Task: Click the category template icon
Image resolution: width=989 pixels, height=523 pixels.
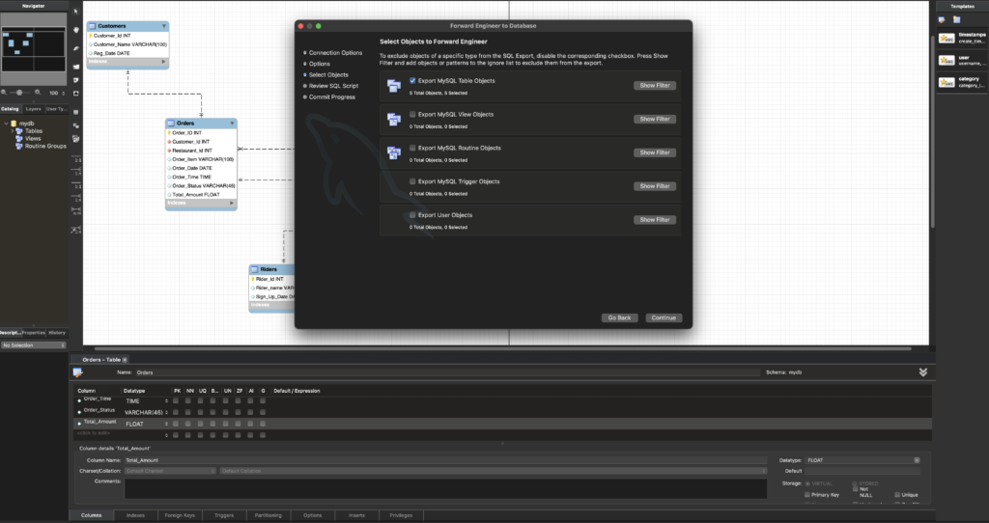Action: (947, 82)
